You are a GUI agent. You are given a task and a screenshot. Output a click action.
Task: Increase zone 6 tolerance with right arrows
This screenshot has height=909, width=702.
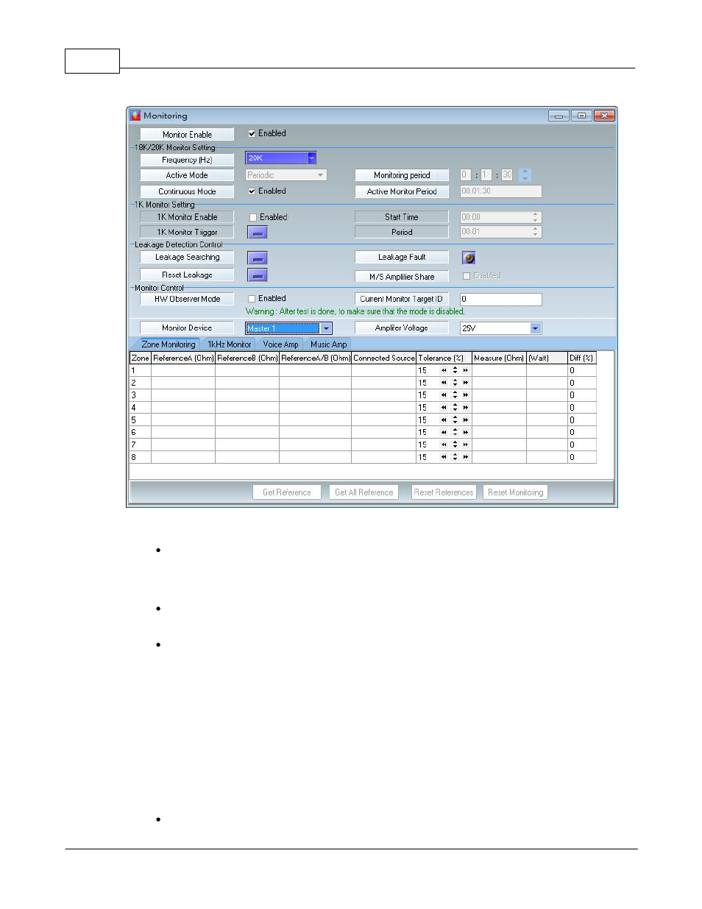click(466, 433)
